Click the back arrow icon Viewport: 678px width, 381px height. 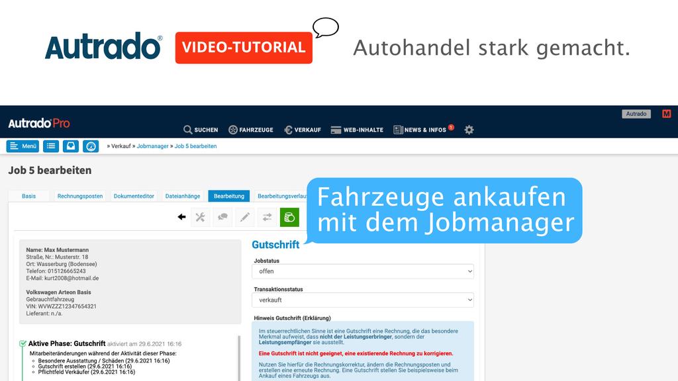point(181,217)
